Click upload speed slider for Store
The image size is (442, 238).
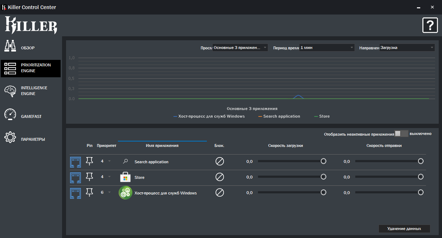389,177
